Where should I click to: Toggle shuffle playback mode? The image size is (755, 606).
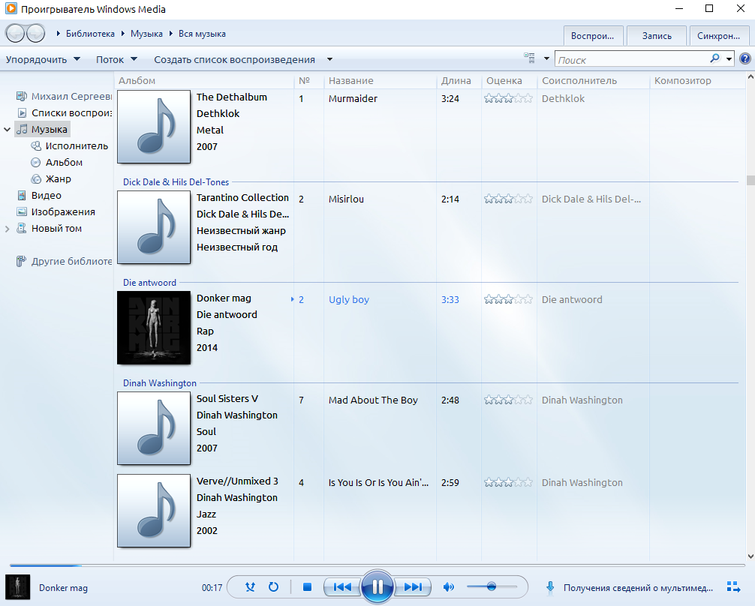point(250,586)
